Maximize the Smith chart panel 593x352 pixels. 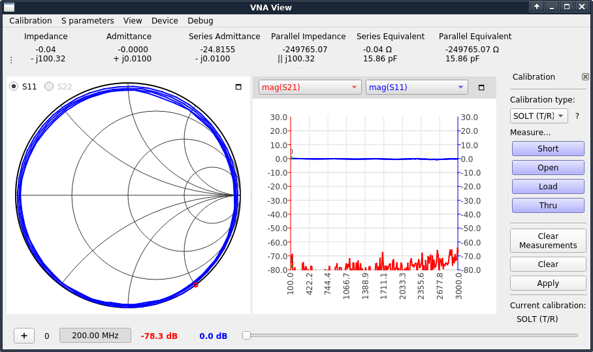[x=238, y=87]
